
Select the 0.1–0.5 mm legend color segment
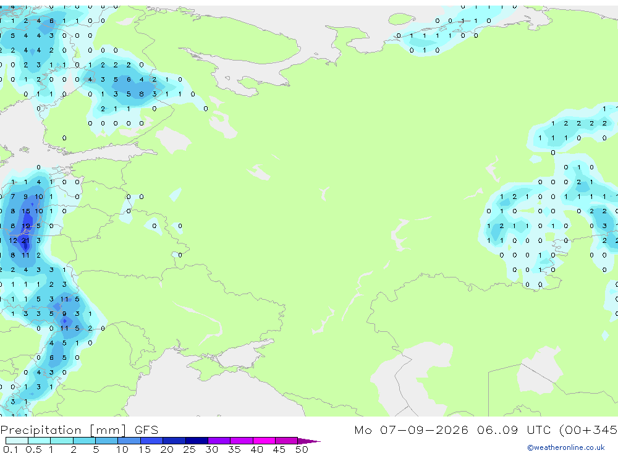[17, 441]
